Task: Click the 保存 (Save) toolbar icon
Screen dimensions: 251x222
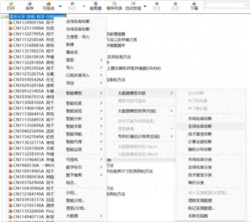Action: (x=30, y=5)
